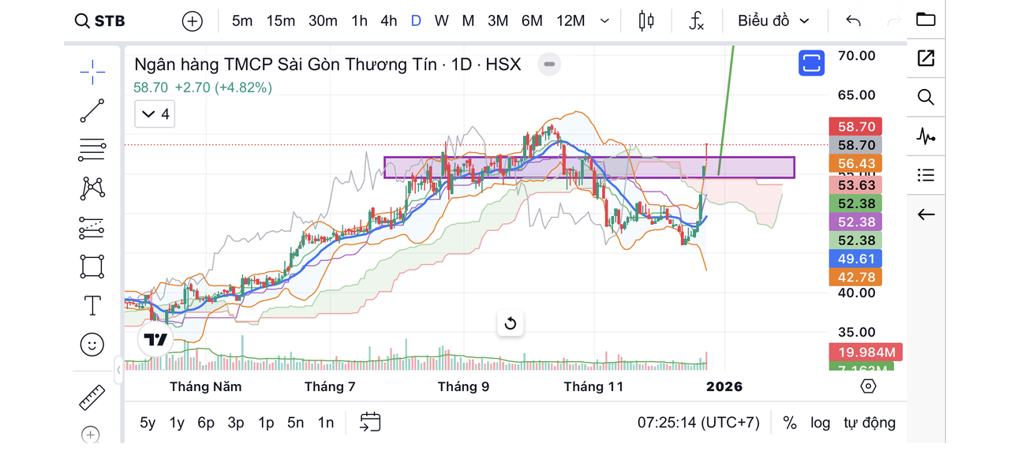Open the Biểu đồ layout dropdown

pos(774,21)
